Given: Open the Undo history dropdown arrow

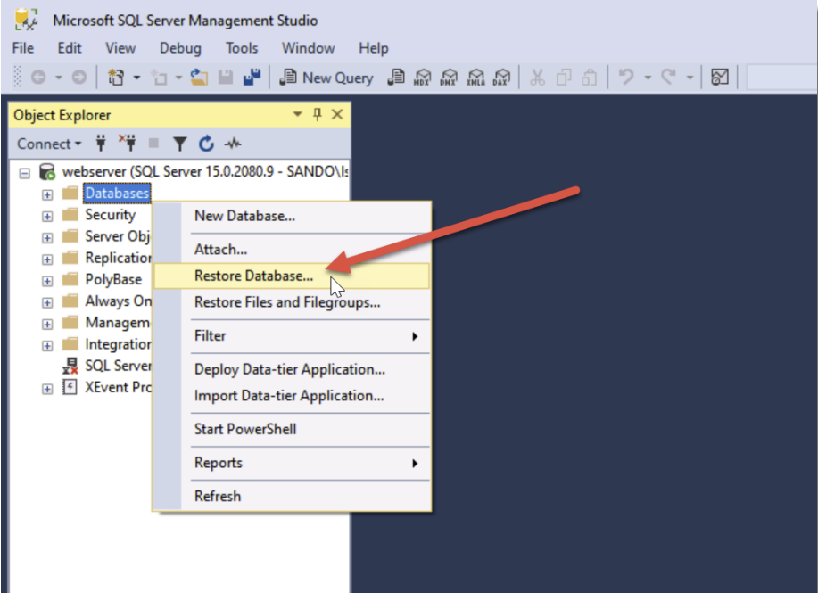Looking at the screenshot, I should pos(648,78).
